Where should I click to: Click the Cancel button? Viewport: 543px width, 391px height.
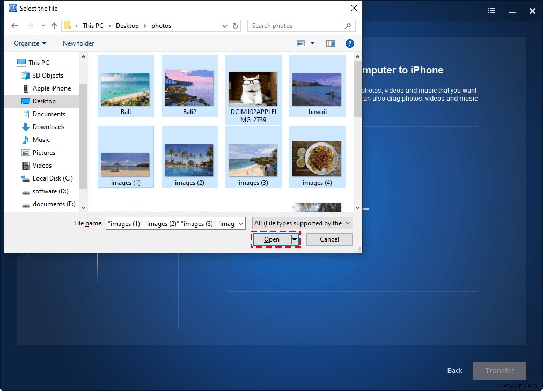pyautogui.click(x=329, y=239)
